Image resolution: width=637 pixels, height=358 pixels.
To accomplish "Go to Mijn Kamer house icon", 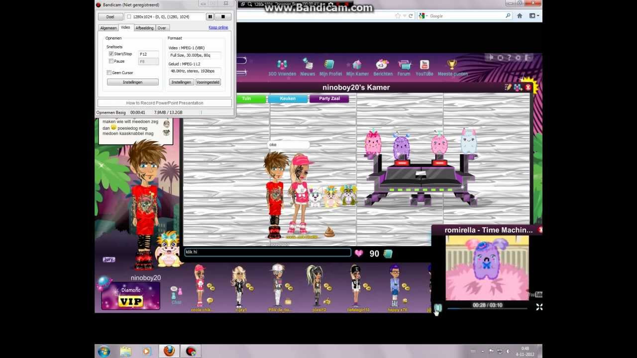I will (x=357, y=65).
